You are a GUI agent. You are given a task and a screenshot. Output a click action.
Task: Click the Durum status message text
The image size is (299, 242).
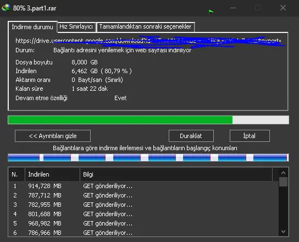(x=122, y=50)
